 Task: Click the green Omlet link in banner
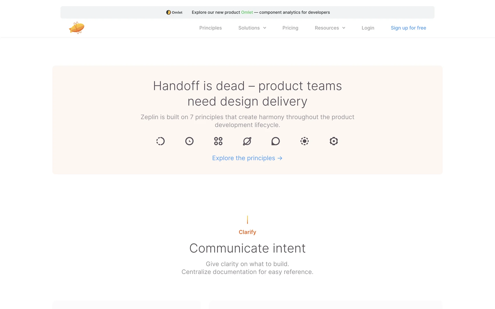(x=247, y=12)
